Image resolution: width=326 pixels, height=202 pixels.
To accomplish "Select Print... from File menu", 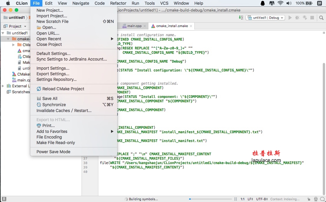I will 74,126.
